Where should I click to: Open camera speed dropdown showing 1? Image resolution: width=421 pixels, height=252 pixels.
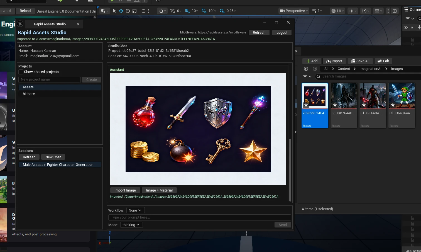click(317, 11)
